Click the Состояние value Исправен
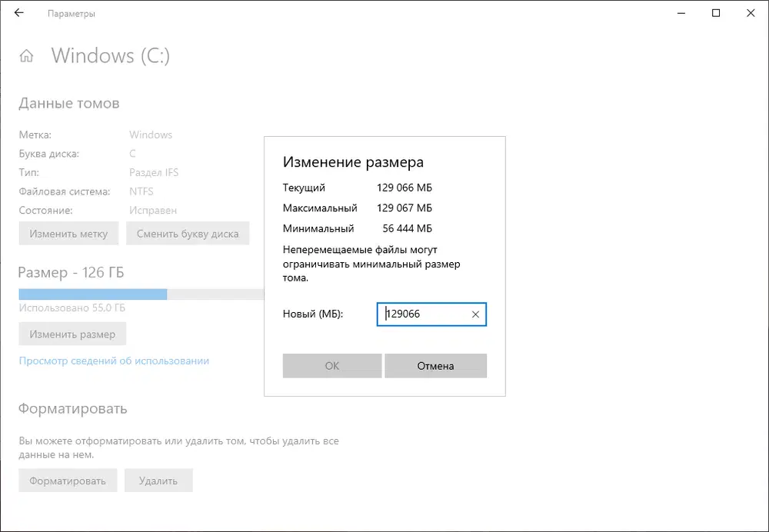Screen dimensions: 769x532 [x=153, y=211]
